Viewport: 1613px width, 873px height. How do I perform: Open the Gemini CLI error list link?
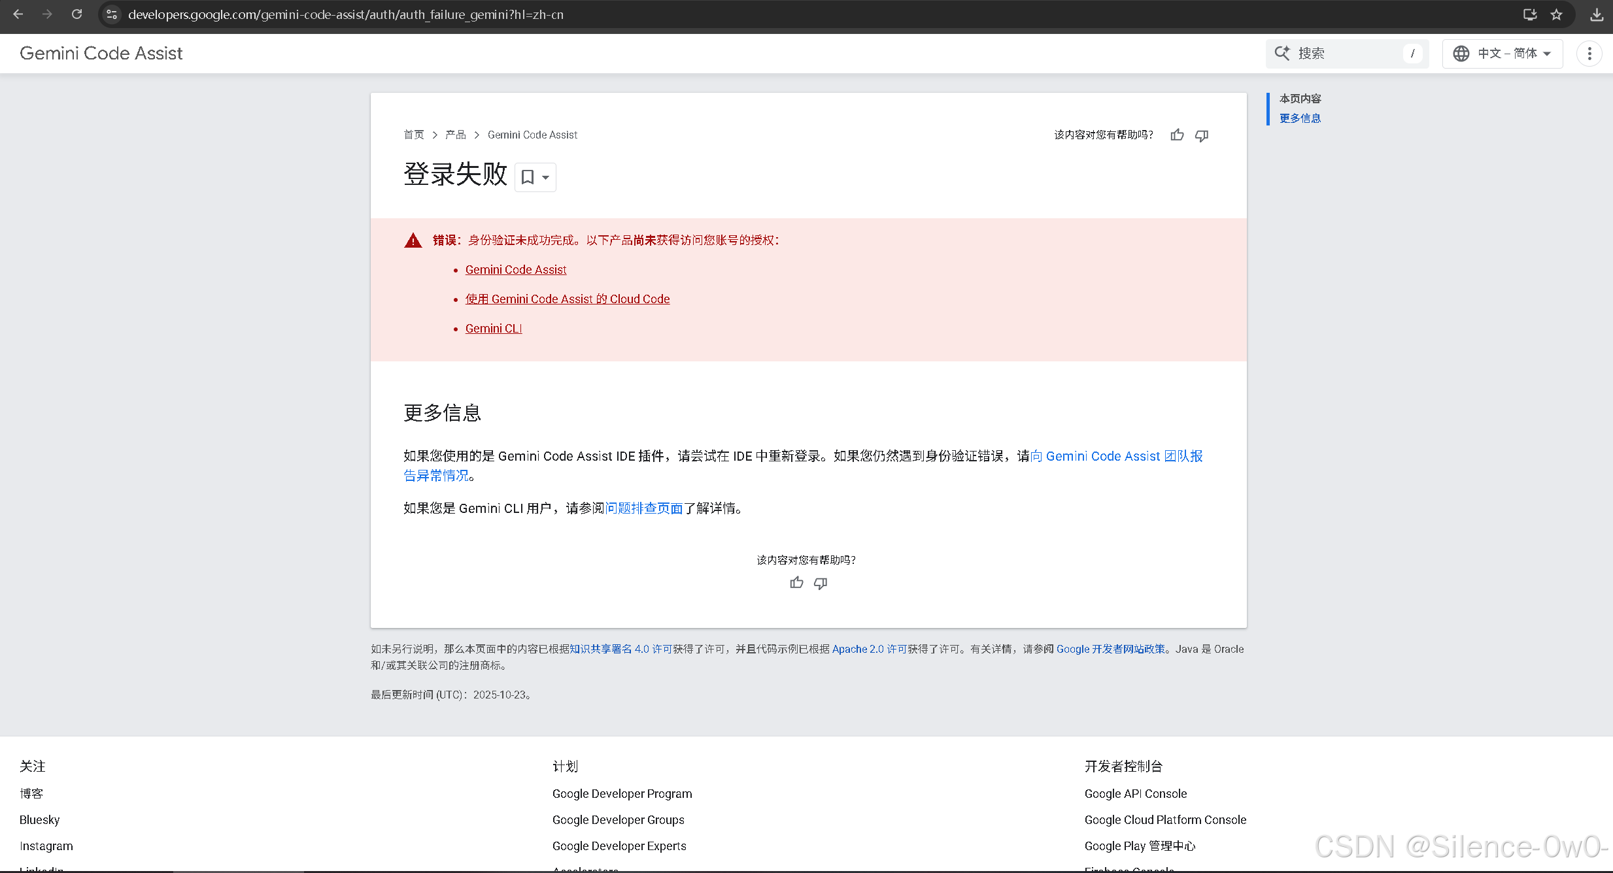click(x=494, y=328)
